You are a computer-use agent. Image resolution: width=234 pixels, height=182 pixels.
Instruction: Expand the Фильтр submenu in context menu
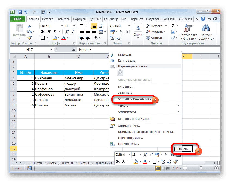[x=123, y=106]
